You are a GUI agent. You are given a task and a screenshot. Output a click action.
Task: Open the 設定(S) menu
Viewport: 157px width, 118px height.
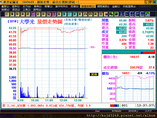16,10
